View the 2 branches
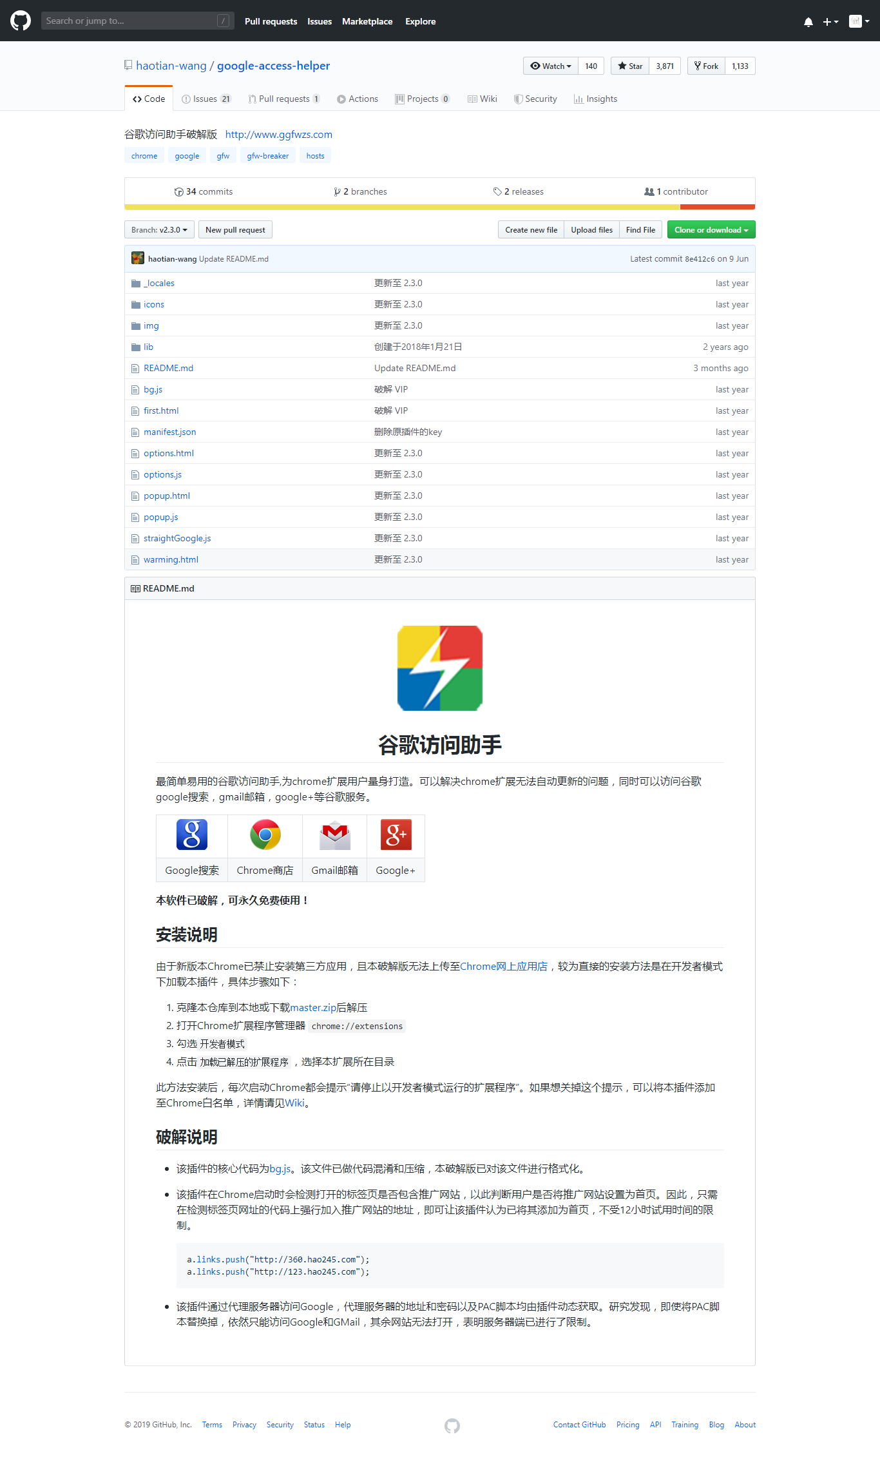This screenshot has width=880, height=1466. [x=361, y=191]
